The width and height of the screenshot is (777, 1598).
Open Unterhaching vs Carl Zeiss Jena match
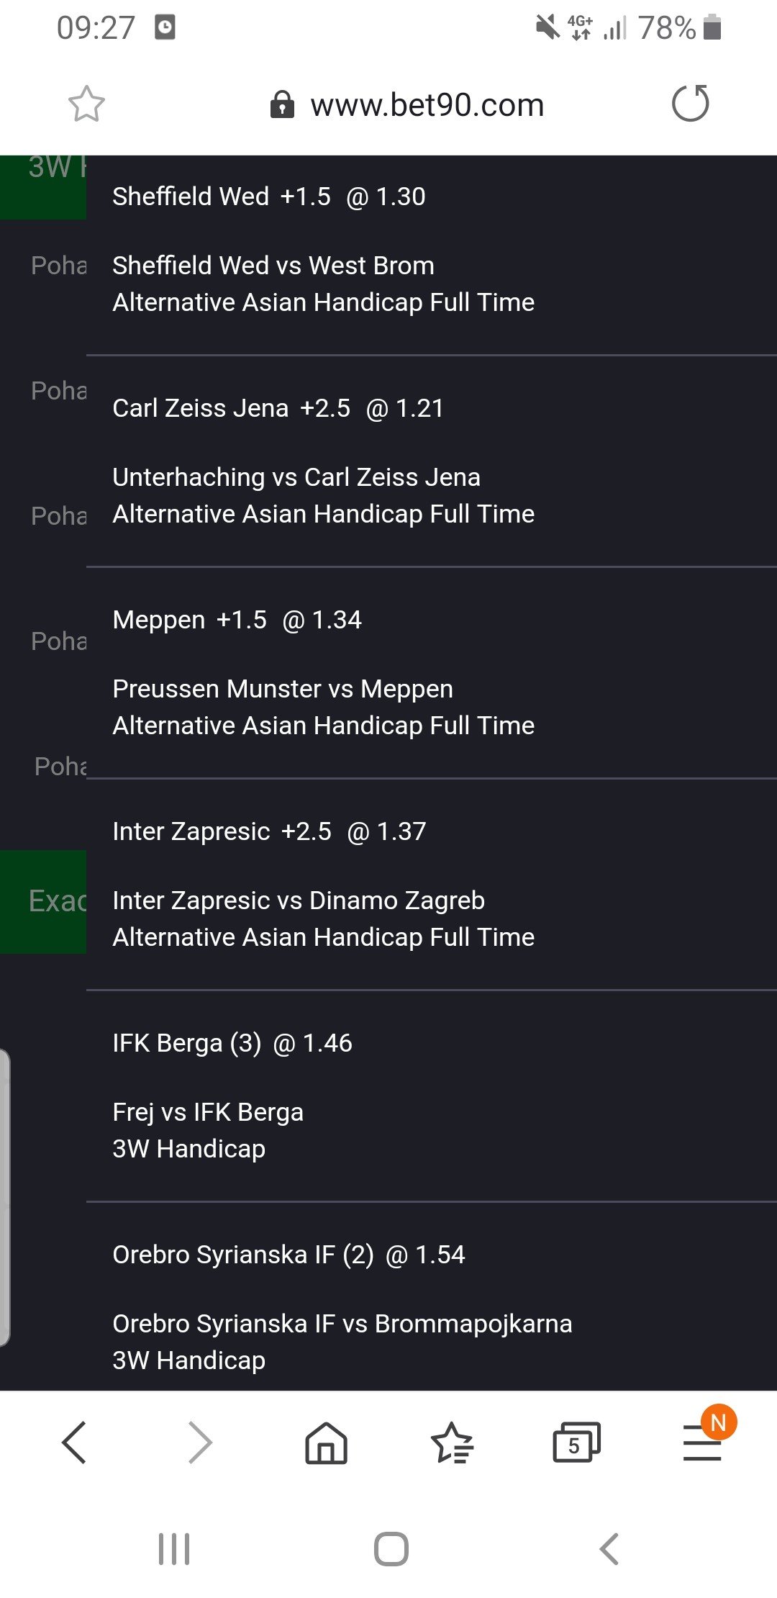click(296, 477)
